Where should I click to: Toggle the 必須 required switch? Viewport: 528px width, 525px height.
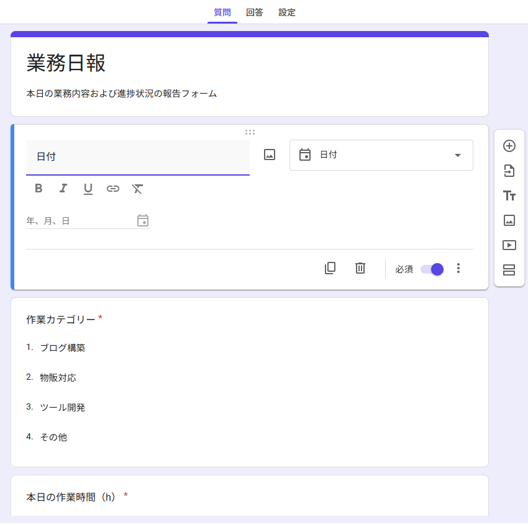pos(432,269)
